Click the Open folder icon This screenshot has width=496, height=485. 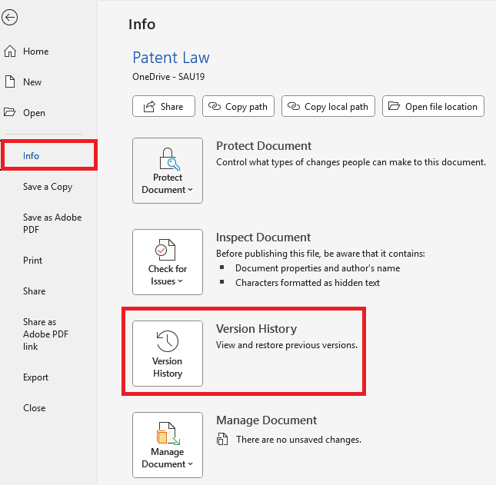10,113
